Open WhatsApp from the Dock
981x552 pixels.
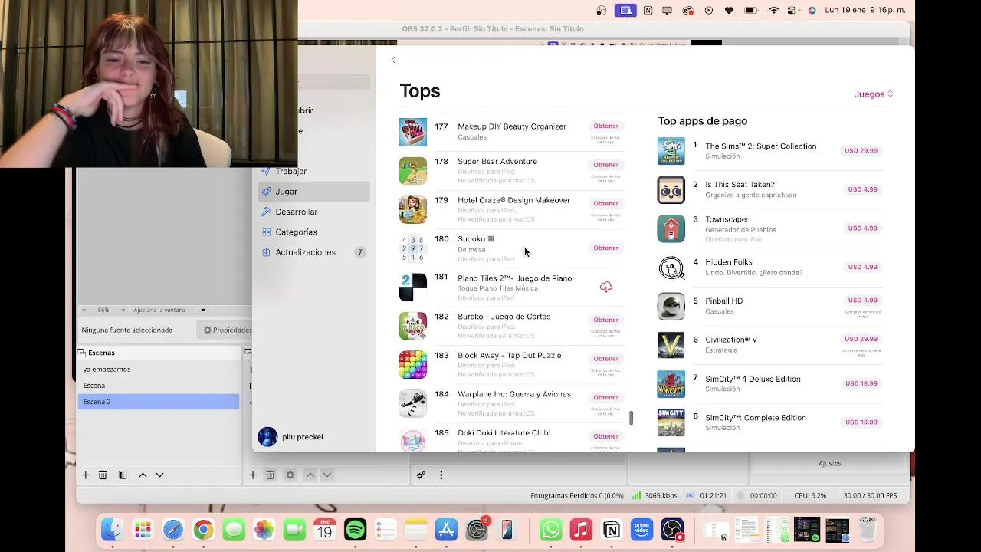click(x=550, y=530)
